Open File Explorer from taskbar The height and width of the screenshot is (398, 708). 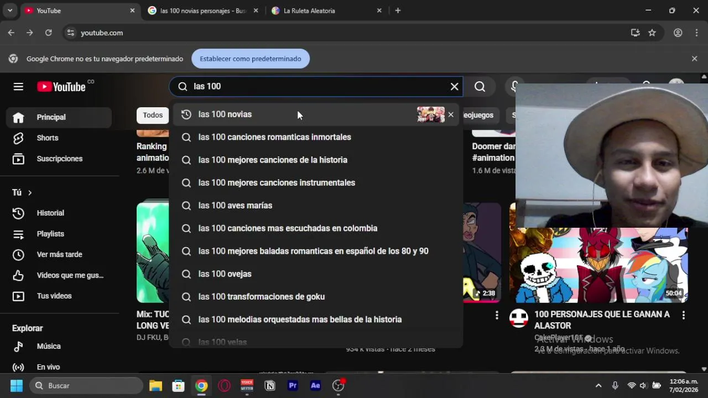click(155, 385)
